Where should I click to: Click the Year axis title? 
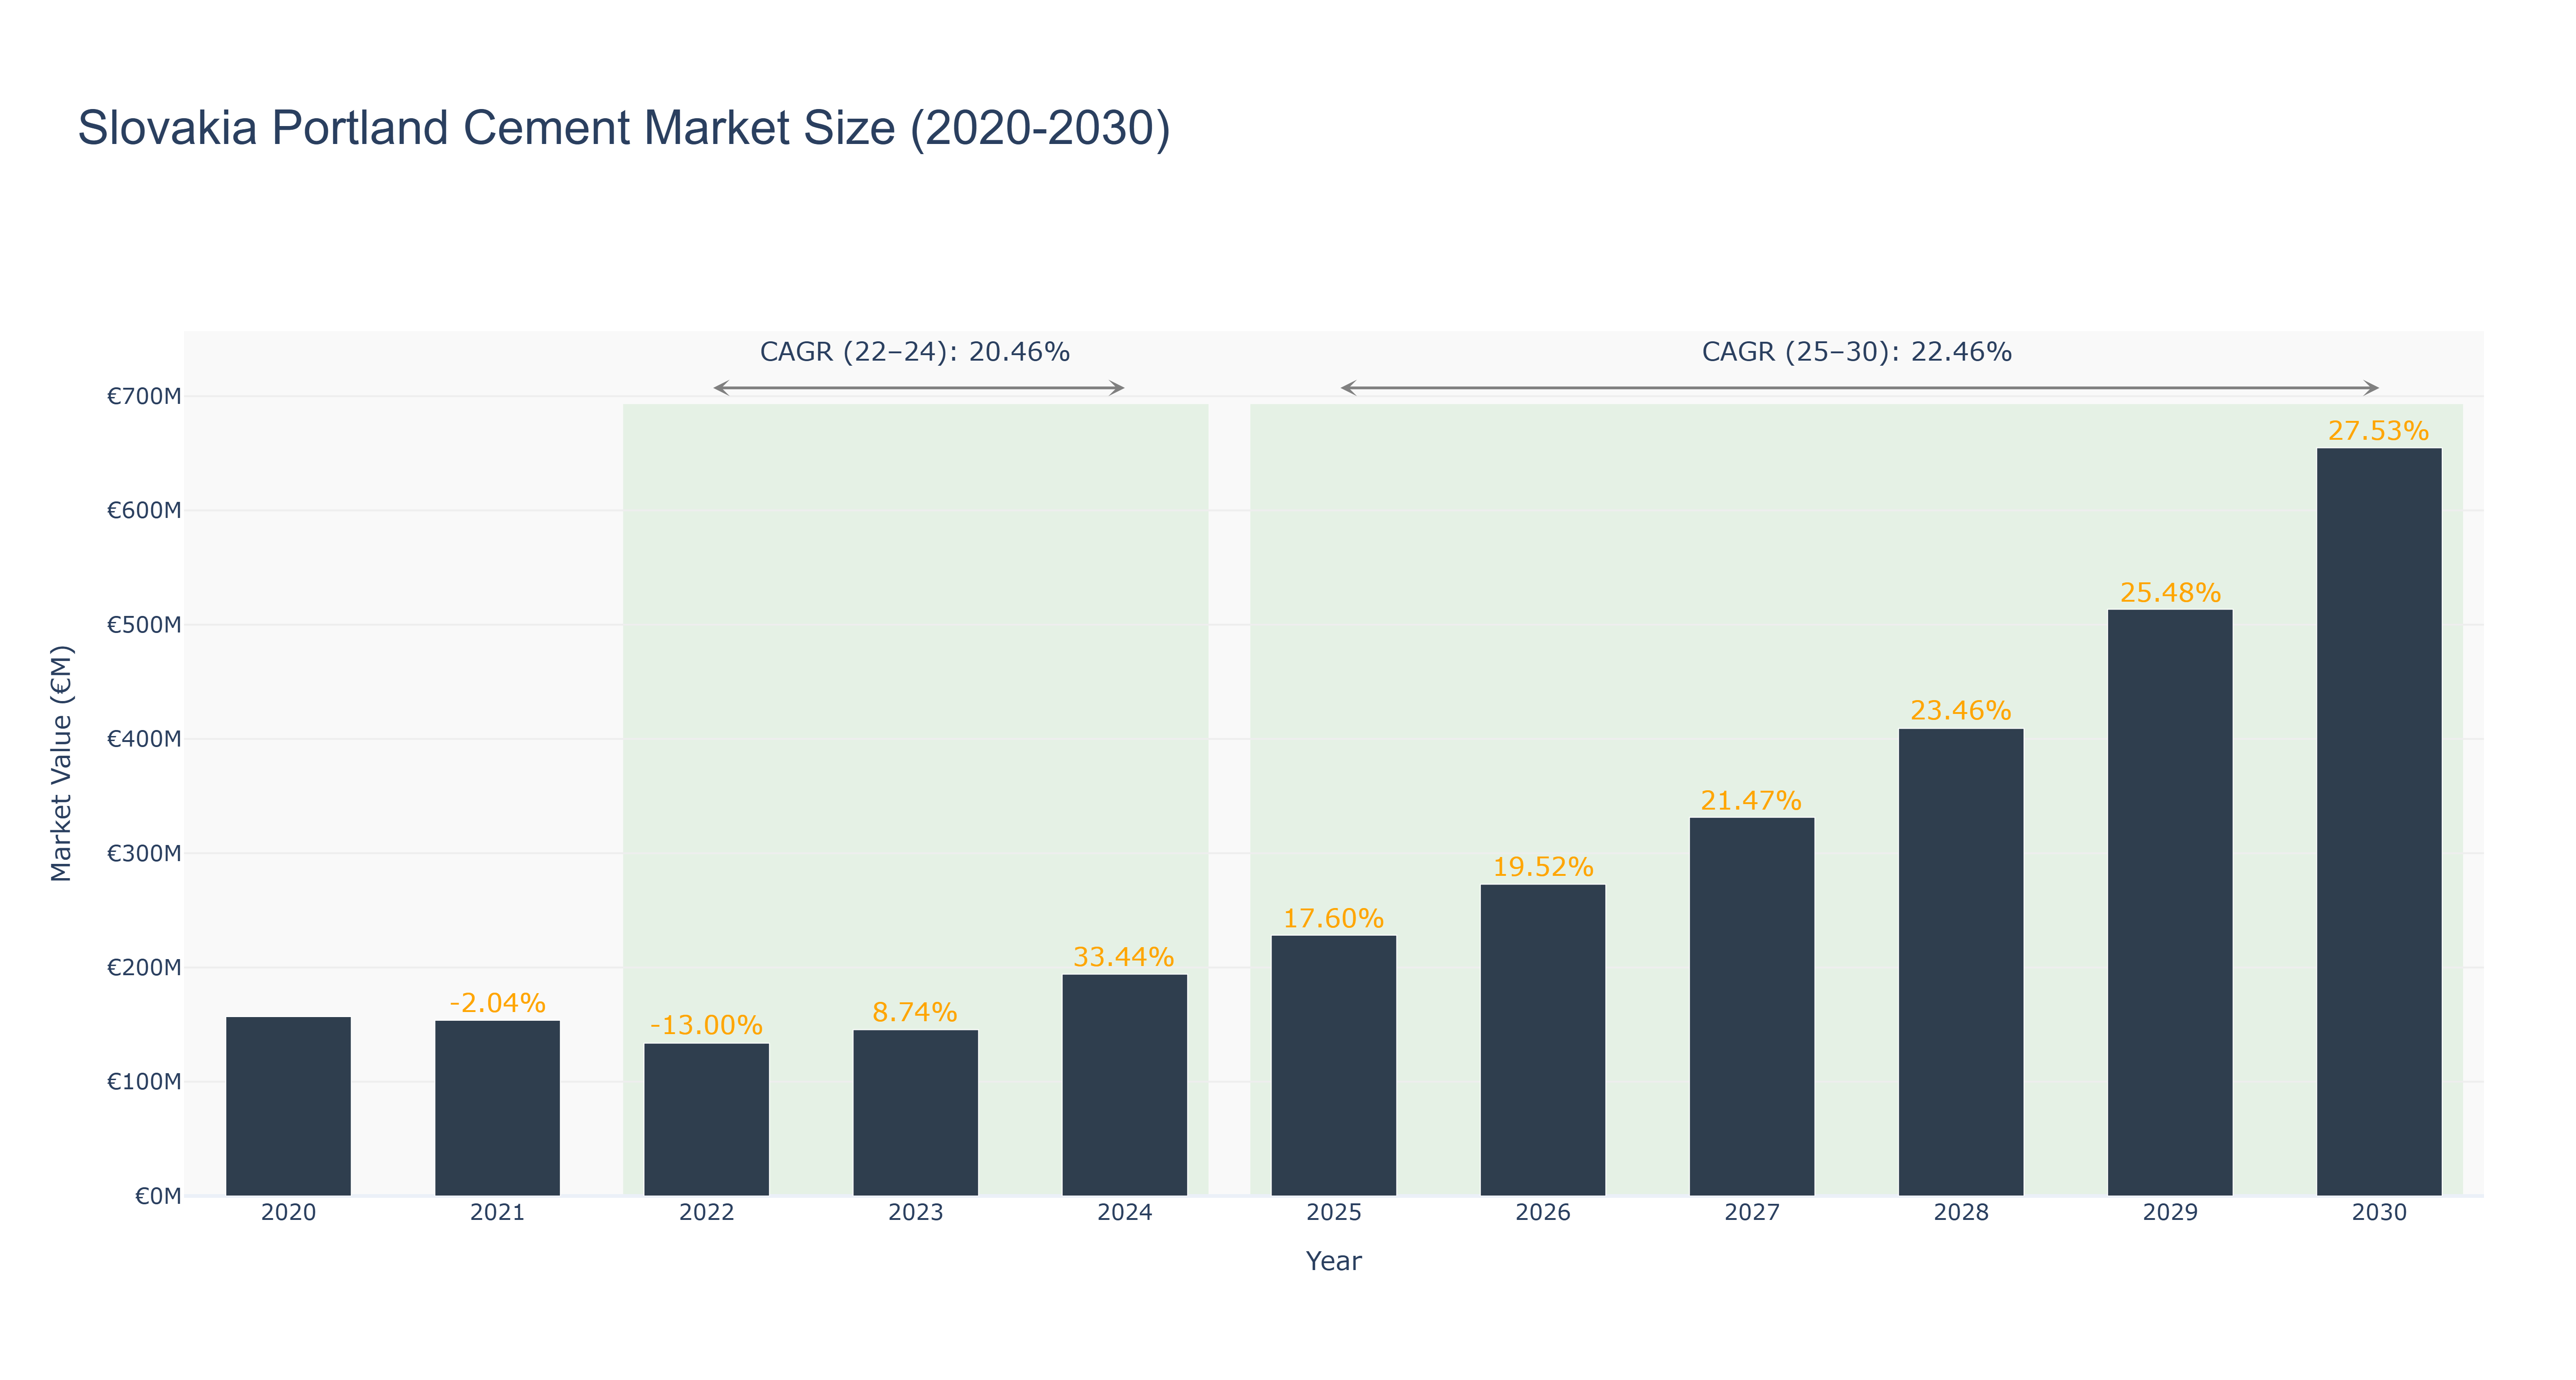pos(1333,1261)
